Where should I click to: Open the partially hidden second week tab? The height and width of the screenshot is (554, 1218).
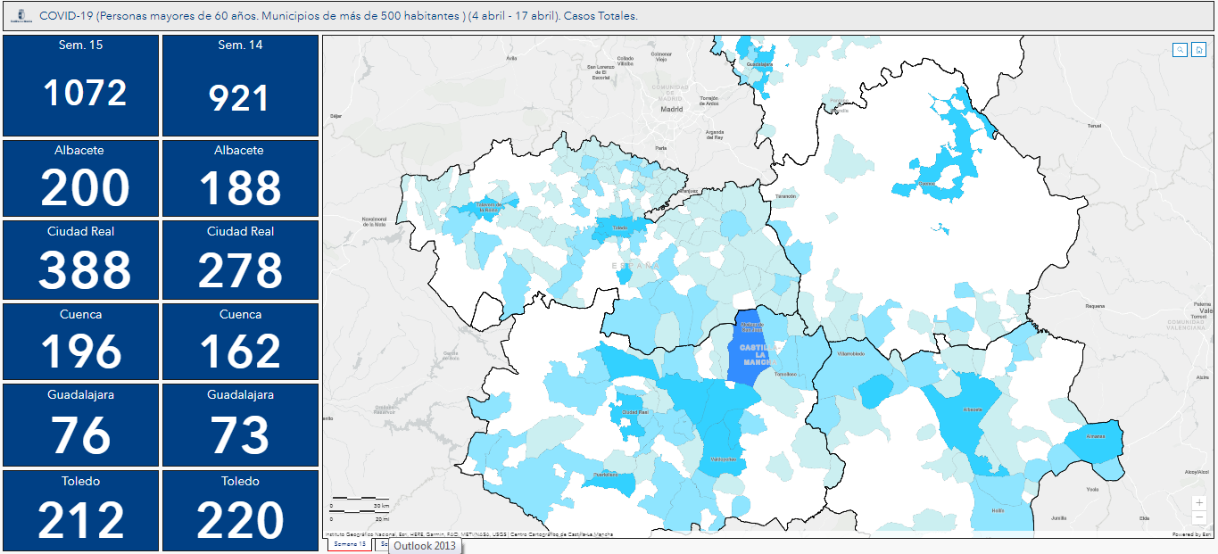382,544
